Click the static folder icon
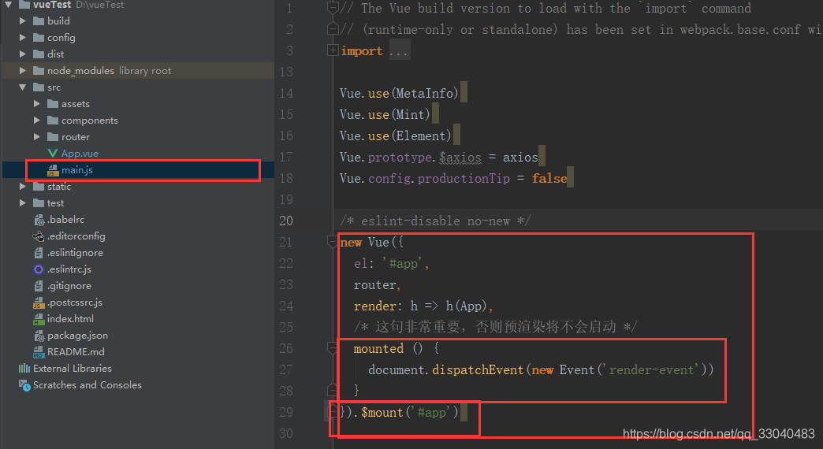 tap(39, 186)
